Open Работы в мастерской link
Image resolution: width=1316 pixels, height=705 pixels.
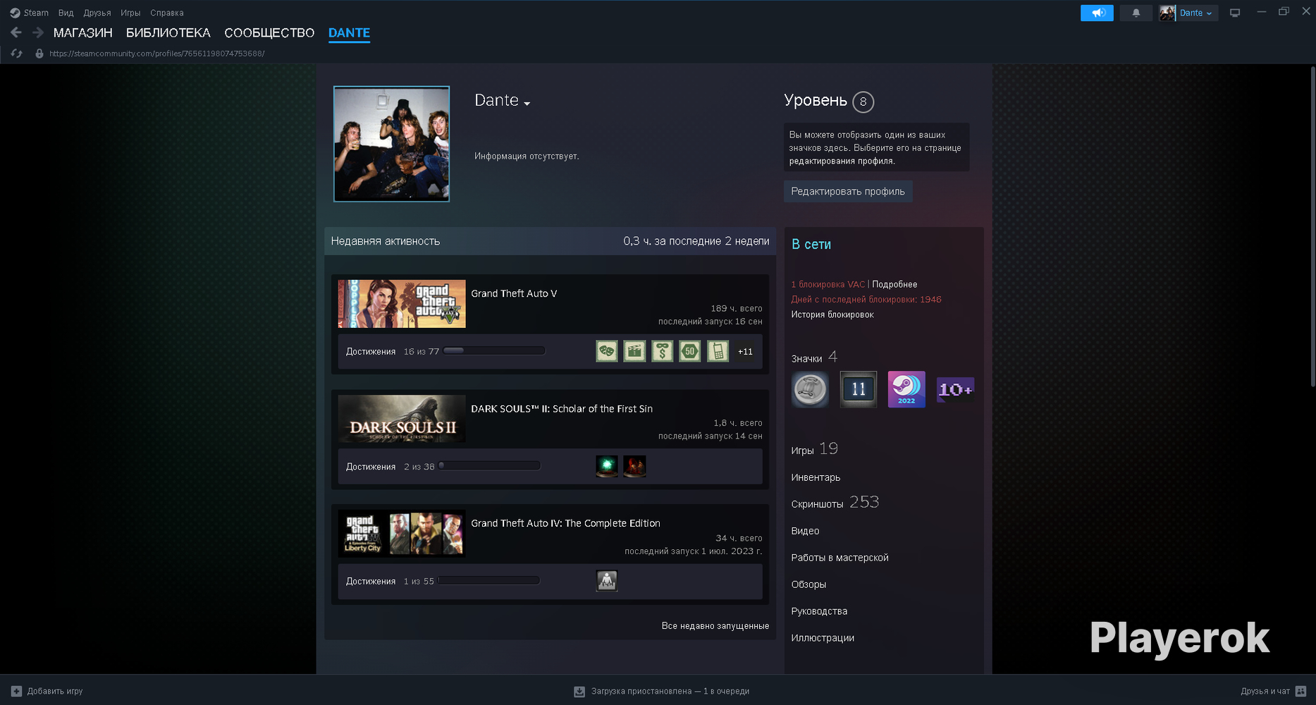(840, 558)
